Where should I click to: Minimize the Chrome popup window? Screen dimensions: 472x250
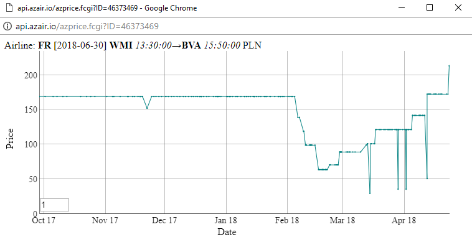[x=401, y=8]
